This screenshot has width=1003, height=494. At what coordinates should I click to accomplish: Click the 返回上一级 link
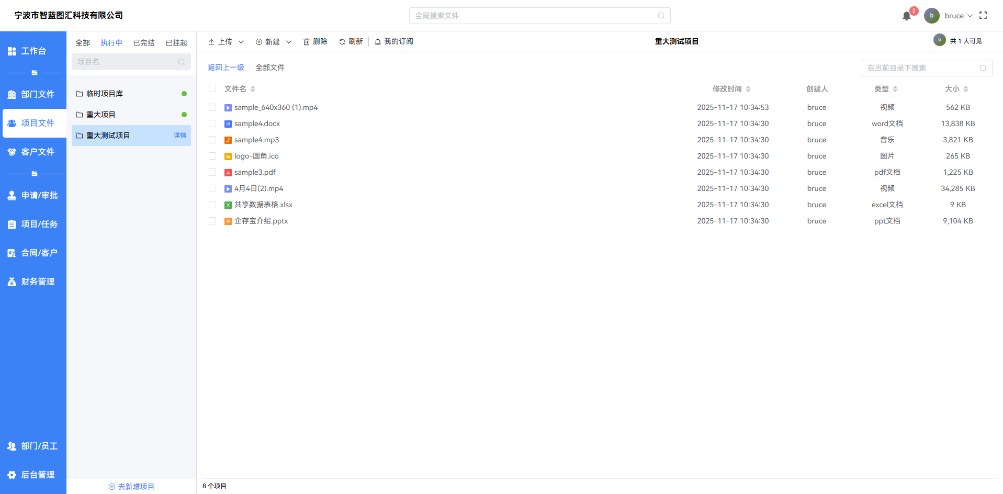pyautogui.click(x=226, y=68)
